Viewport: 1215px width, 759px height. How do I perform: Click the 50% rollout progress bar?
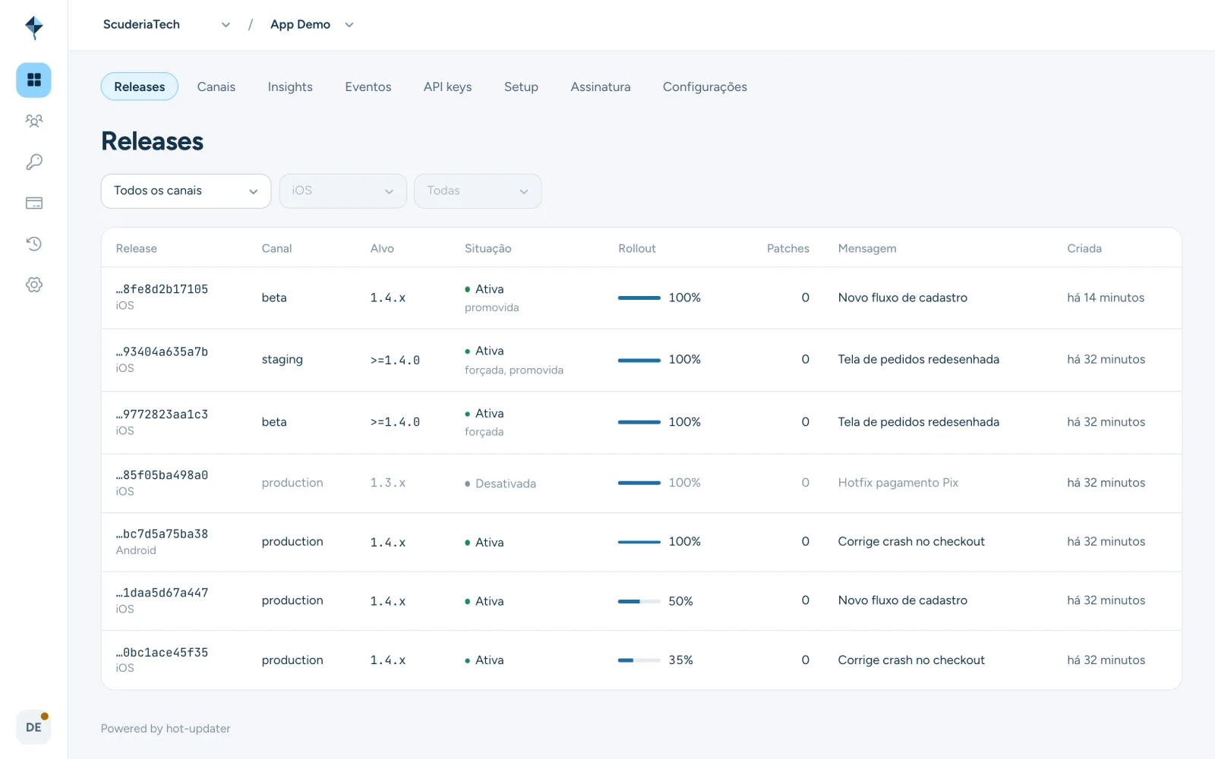point(639,601)
